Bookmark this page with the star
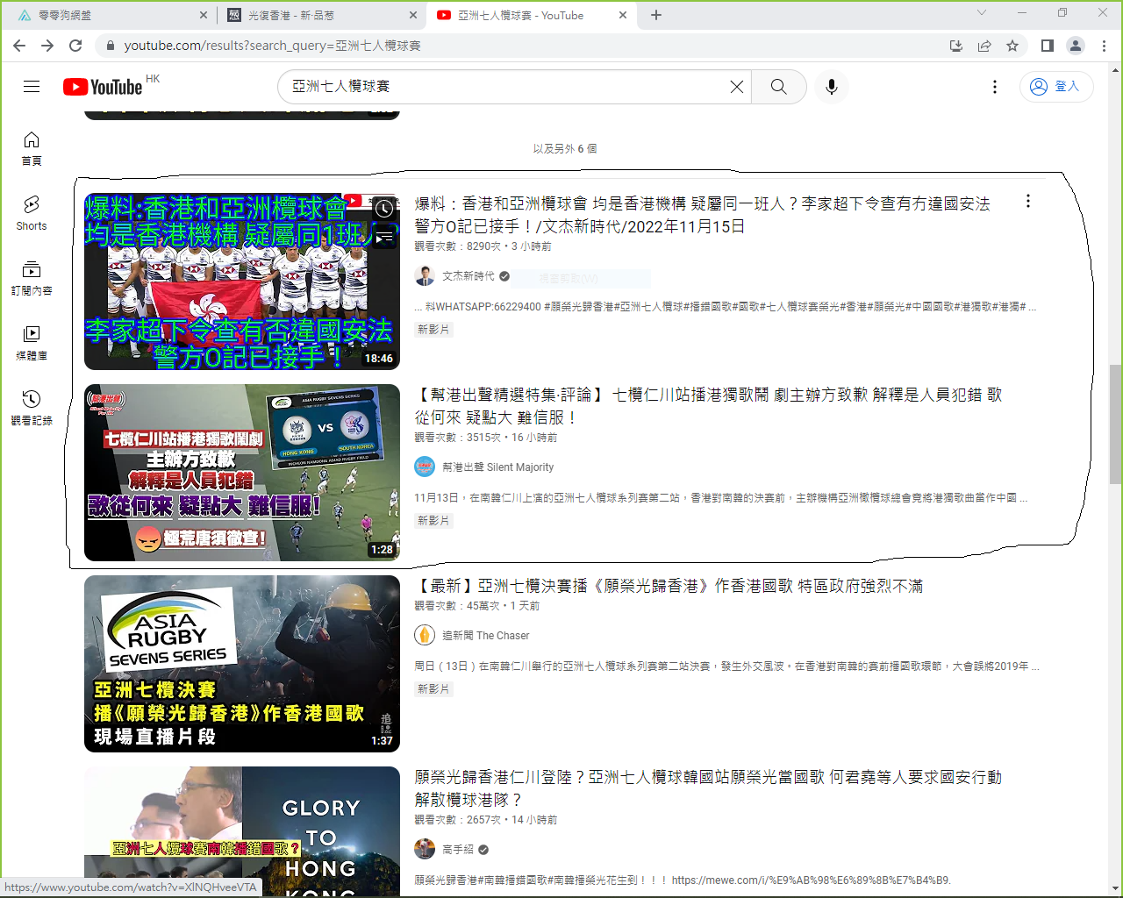The height and width of the screenshot is (898, 1123). [1012, 46]
